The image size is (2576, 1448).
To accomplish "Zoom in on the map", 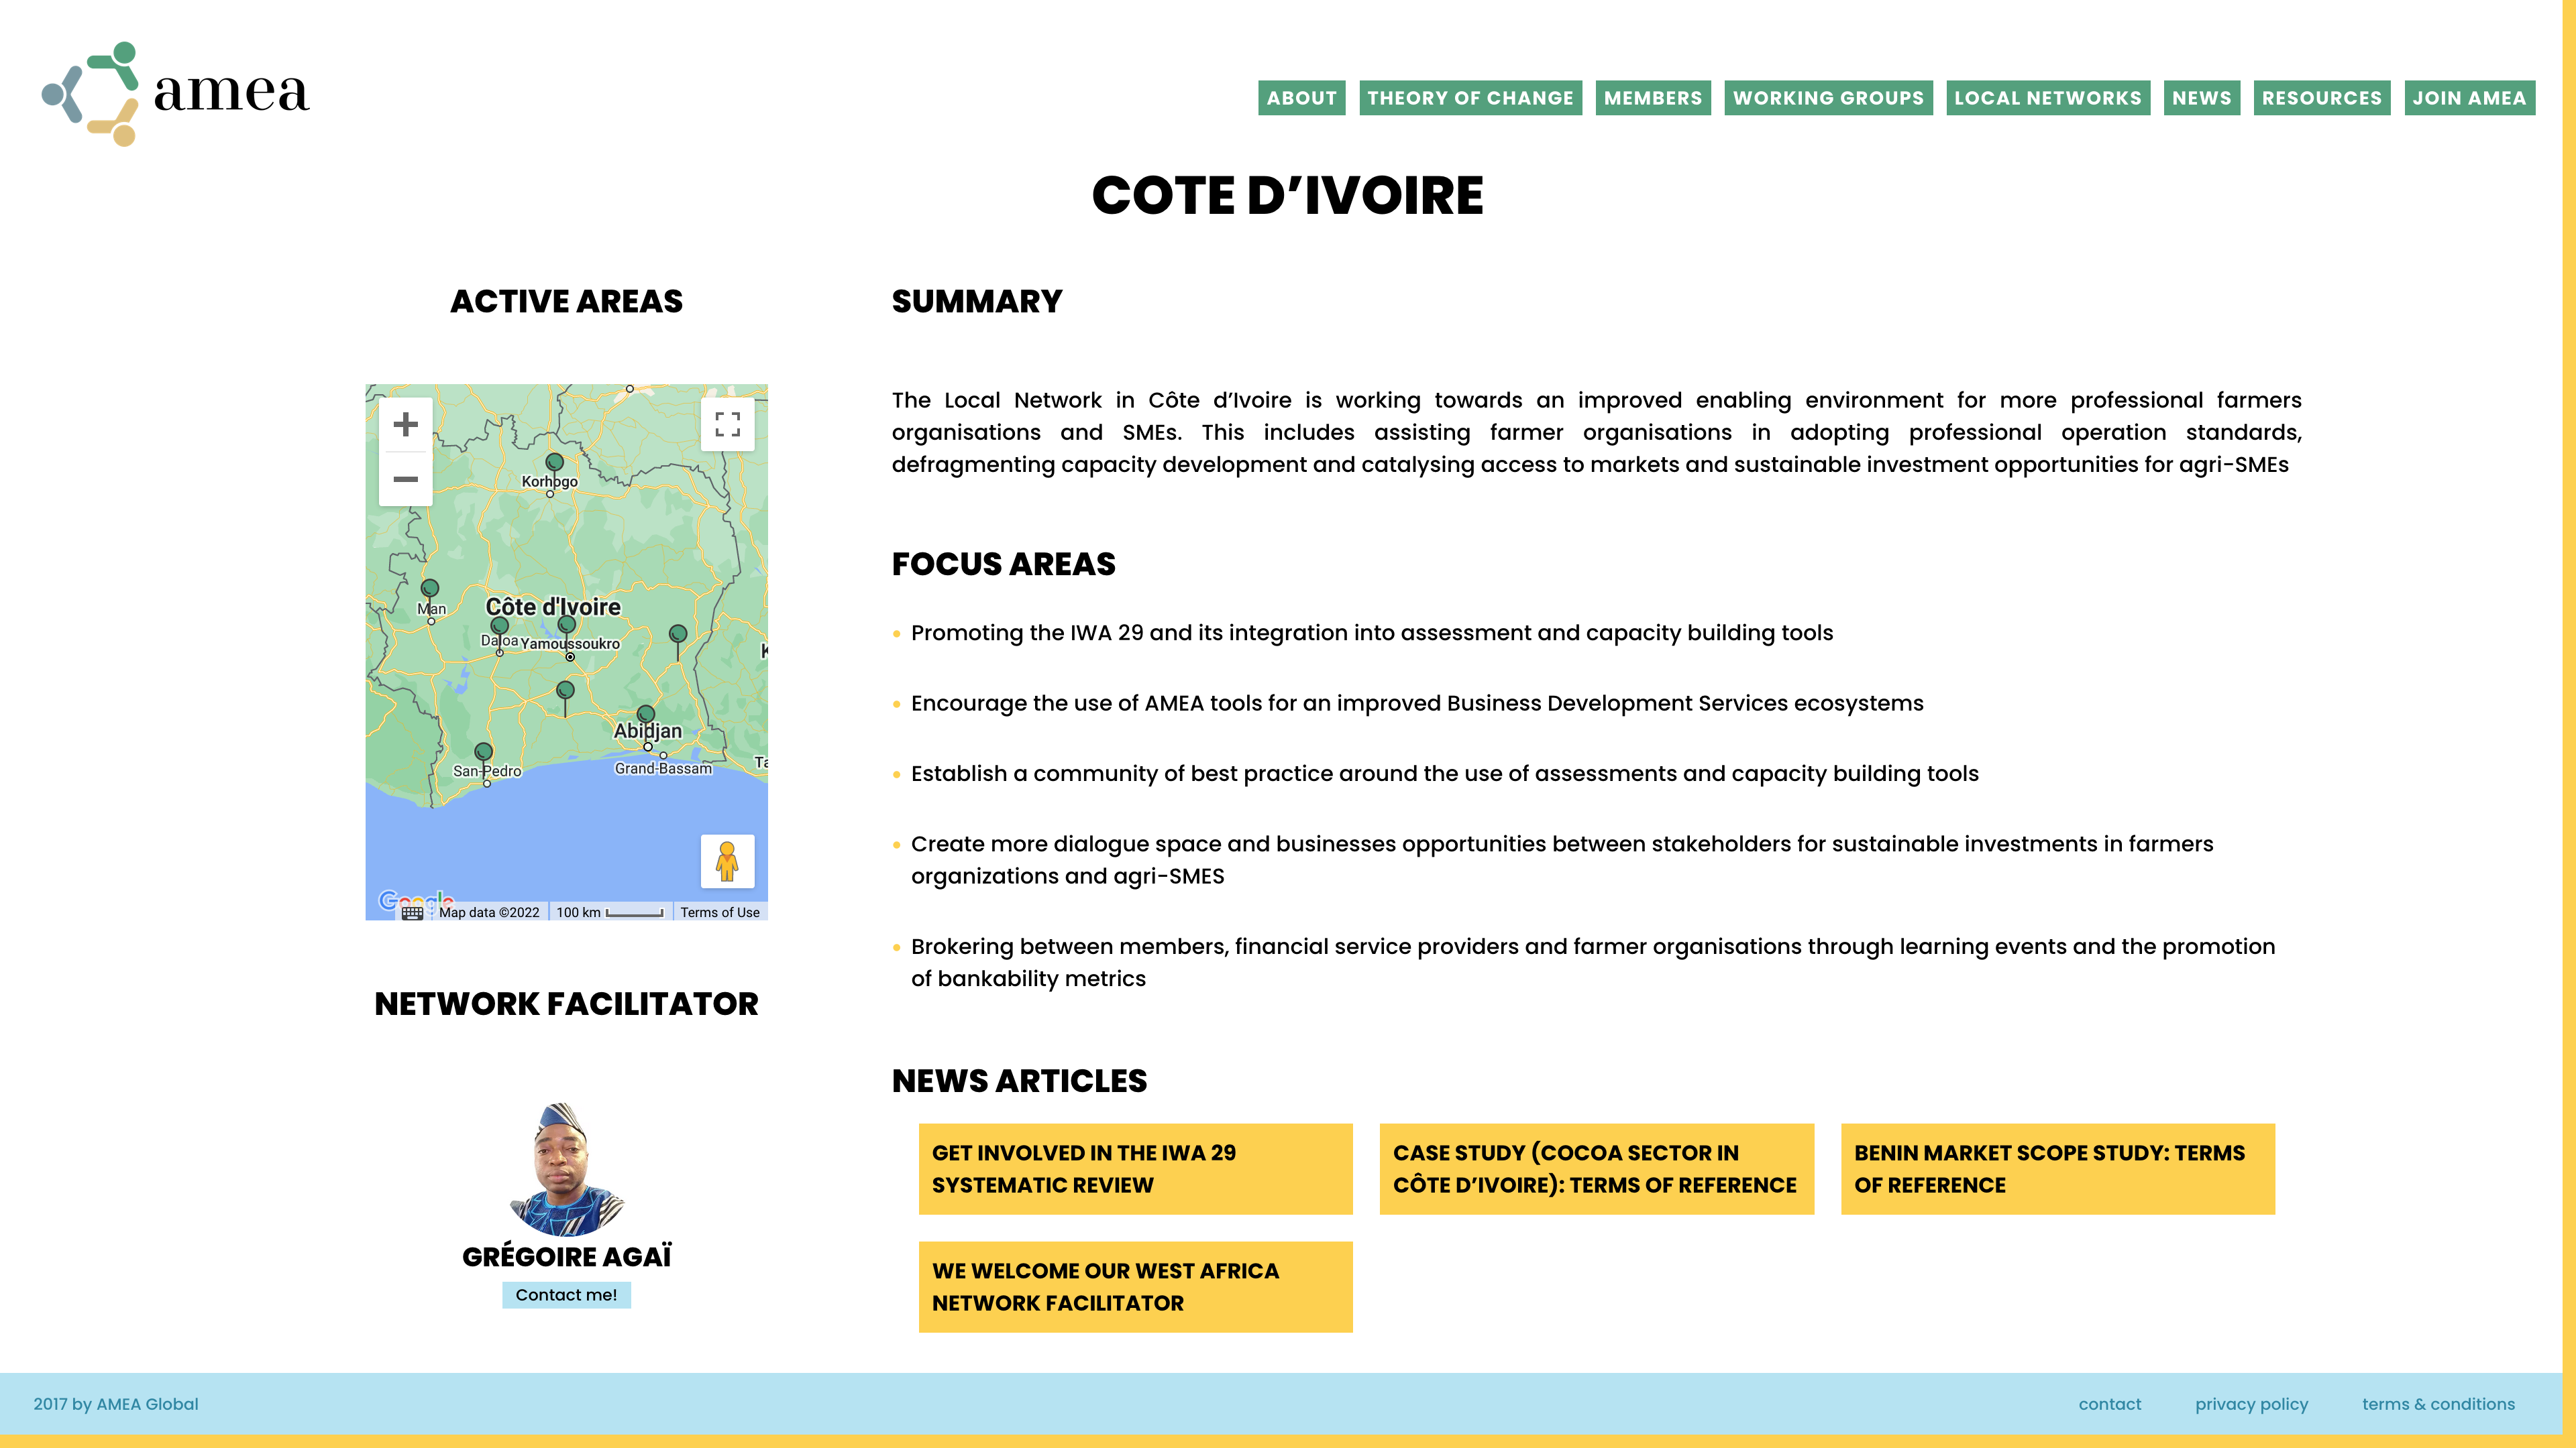I will (405, 425).
